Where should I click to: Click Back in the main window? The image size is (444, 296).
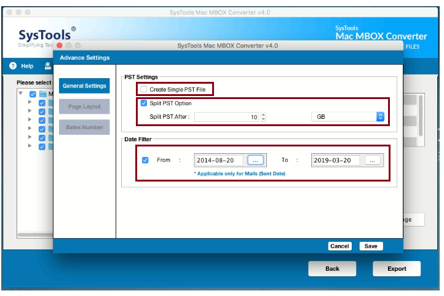pyautogui.click(x=332, y=268)
